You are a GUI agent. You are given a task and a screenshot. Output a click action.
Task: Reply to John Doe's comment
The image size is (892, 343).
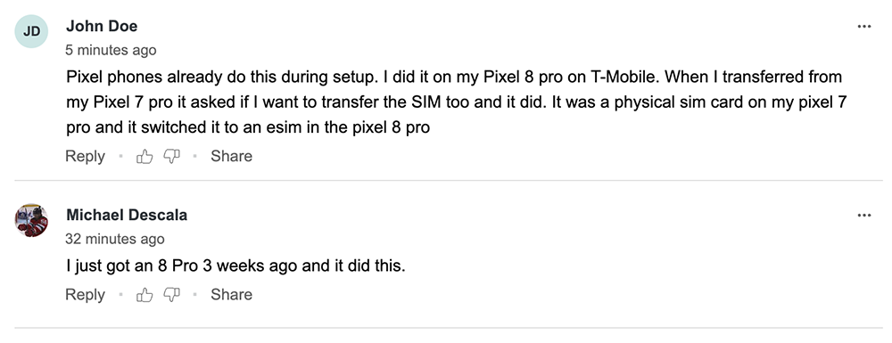[85, 156]
